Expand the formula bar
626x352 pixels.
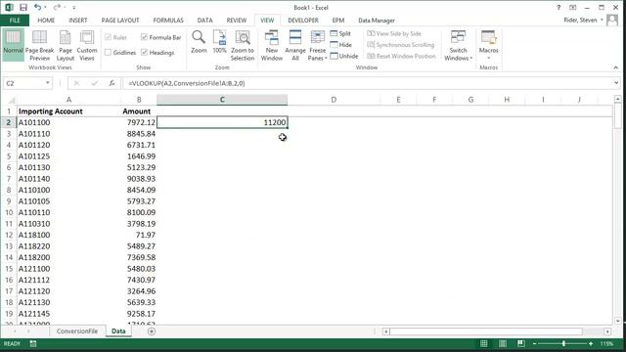pos(616,83)
